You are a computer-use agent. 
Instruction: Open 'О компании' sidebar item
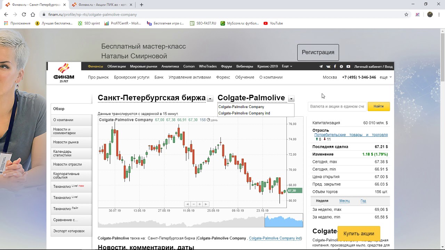pos(72,120)
